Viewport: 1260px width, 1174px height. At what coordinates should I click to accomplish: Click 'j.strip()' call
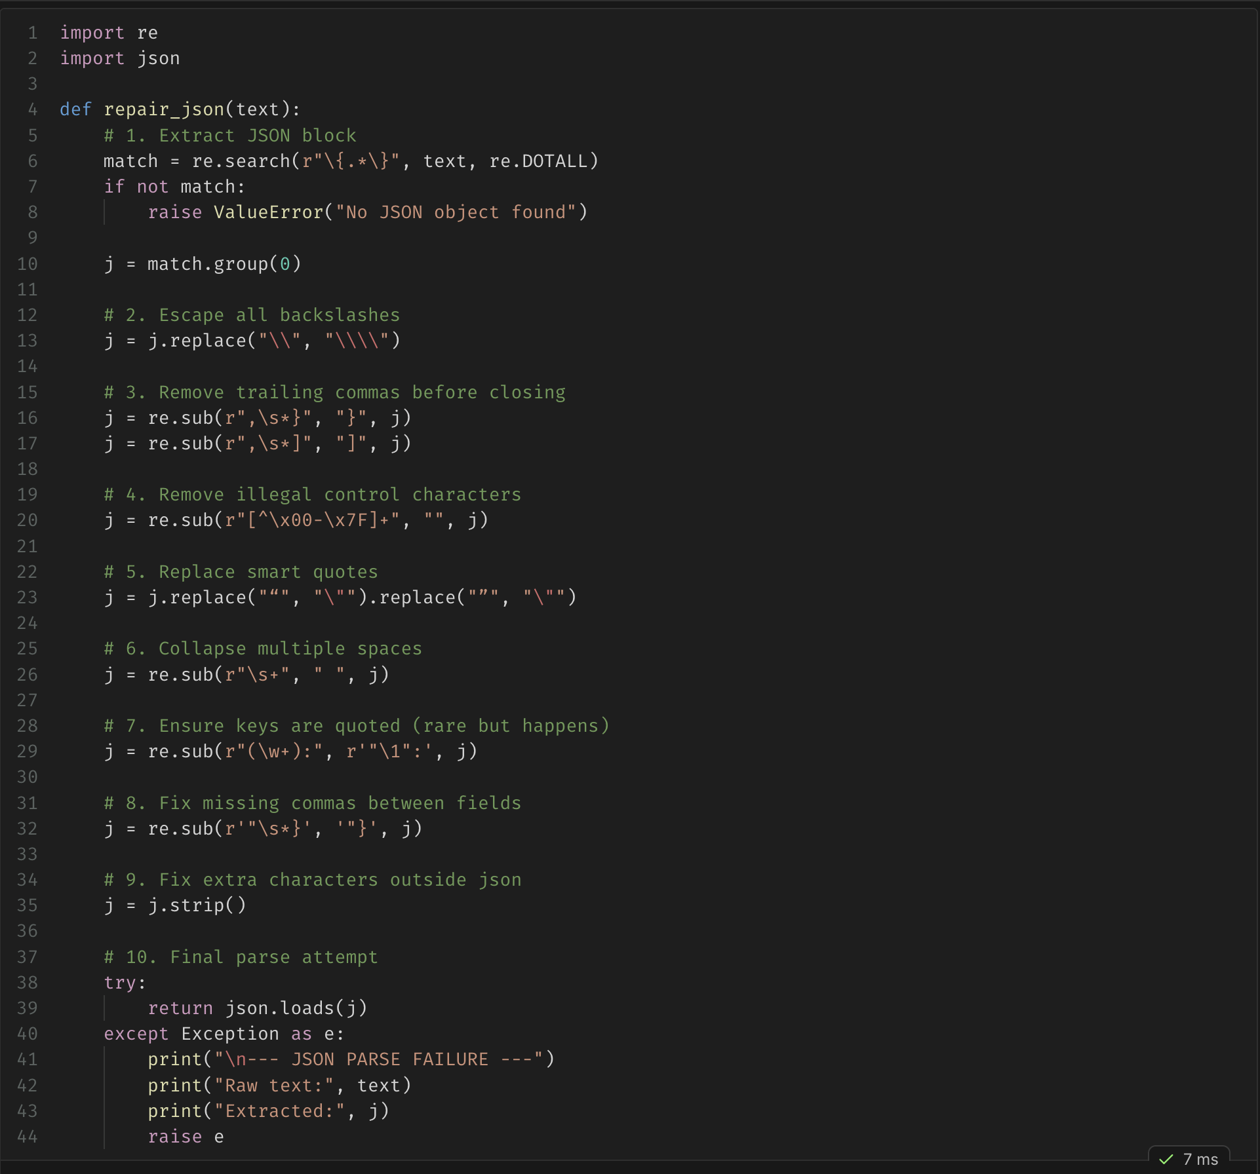197,905
